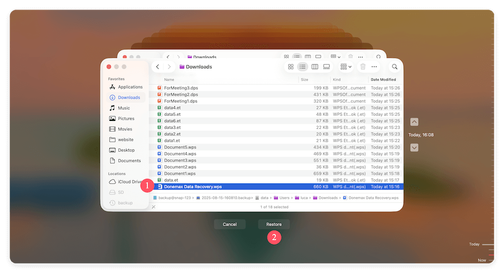This screenshot has width=504, height=273.
Task: Click the Today marker on the timeline
Action: click(x=474, y=244)
